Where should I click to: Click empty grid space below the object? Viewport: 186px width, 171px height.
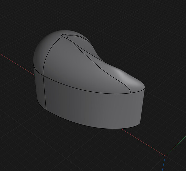pyautogui.click(x=71, y=150)
